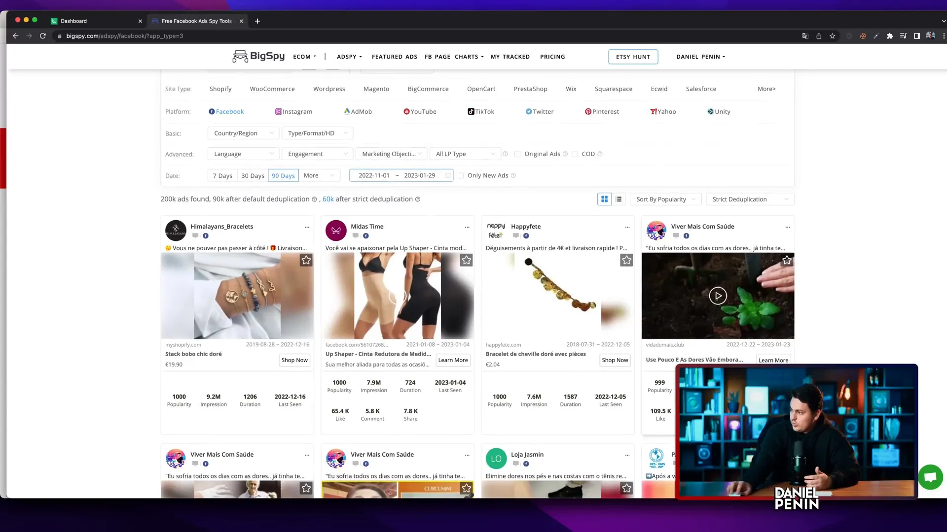
Task: Open the Language dropdown
Action: click(243, 154)
